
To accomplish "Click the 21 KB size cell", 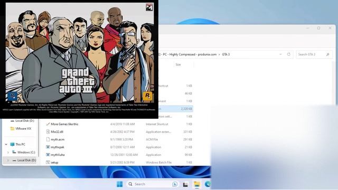I will point(188,147).
